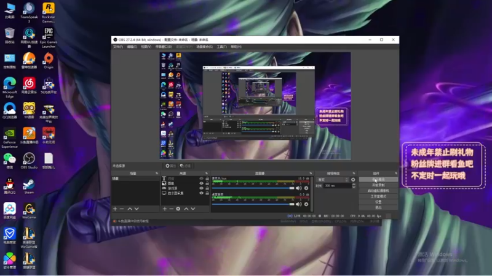Open the 帮助(H) menu

236,47
